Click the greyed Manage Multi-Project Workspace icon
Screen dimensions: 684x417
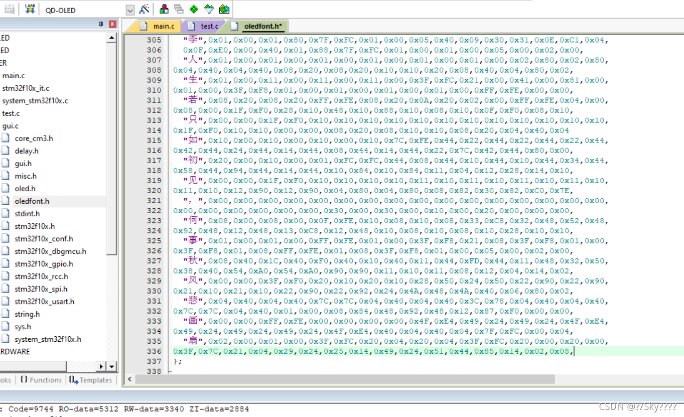click(179, 9)
